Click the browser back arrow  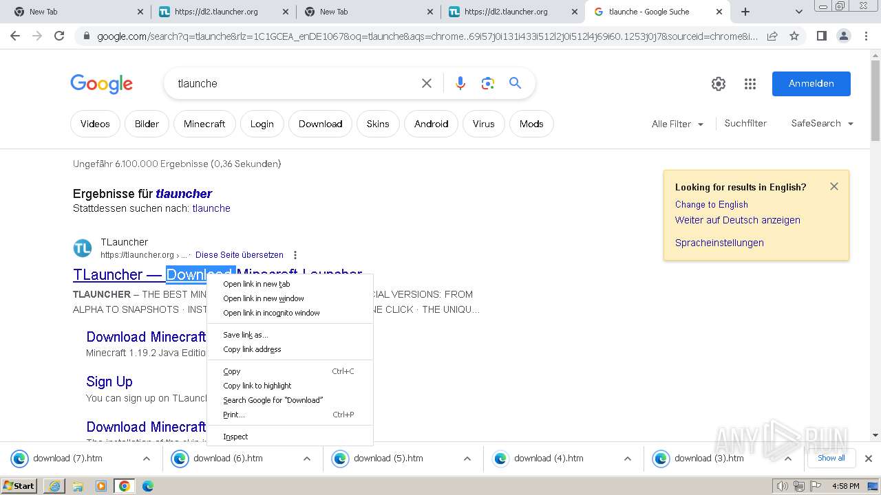pyautogui.click(x=15, y=36)
